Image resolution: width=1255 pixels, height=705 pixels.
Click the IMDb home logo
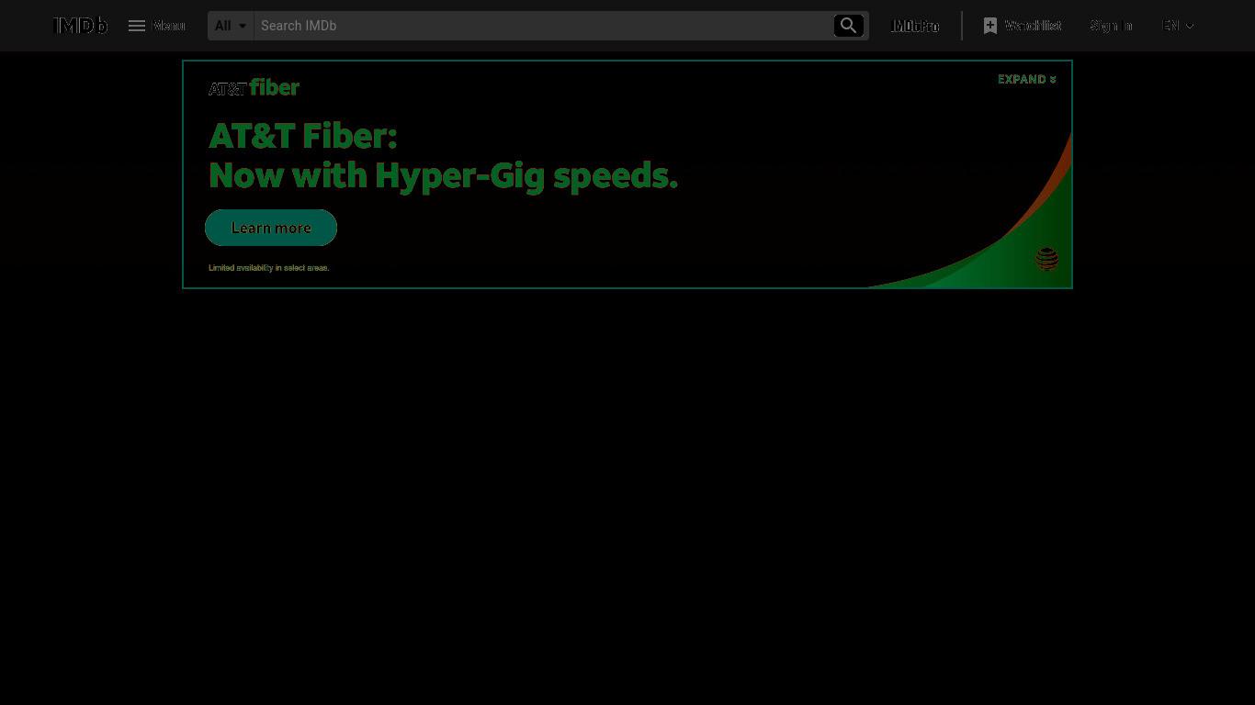click(x=80, y=26)
